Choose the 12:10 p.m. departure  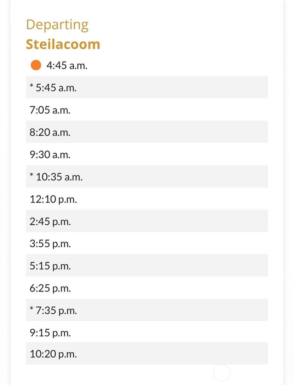click(x=53, y=199)
